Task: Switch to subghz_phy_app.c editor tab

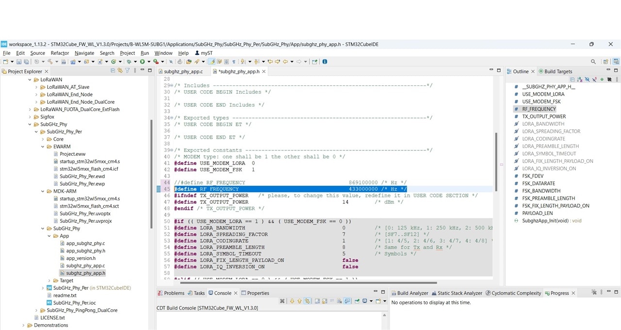Action: pos(183,71)
